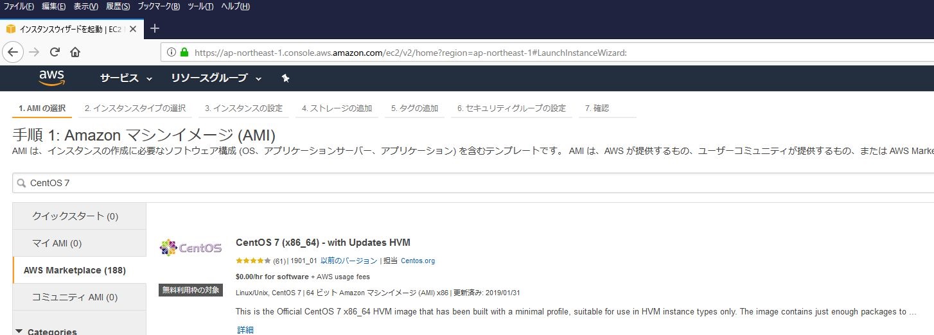Screen dimensions: 934x335
Task: Select step 4. ストレージの追加 tab
Action: pos(337,108)
